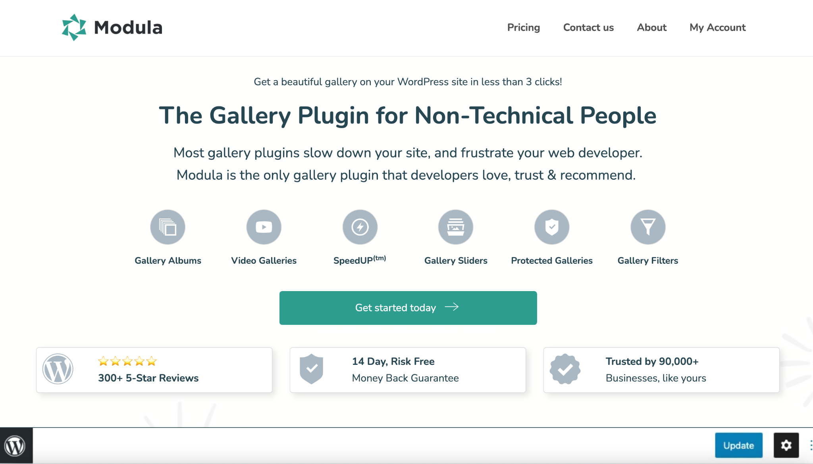This screenshot has width=813, height=464.
Task: Select the Gallery Sliders label
Action: coord(456,261)
